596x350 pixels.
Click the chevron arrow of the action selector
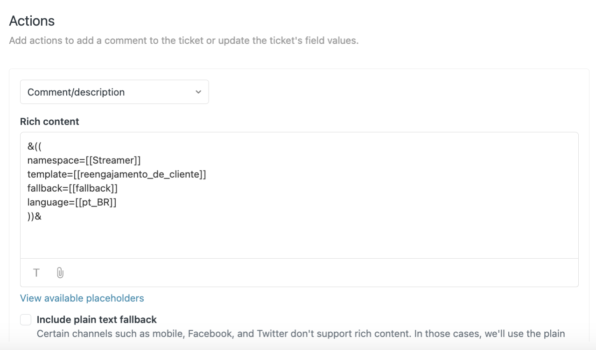[x=198, y=92]
